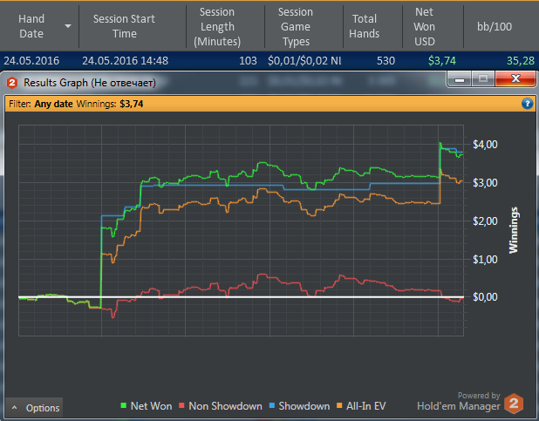Viewport: 539px width, 421px height.
Task: Click the 35,28 bb/100 value
Action: [x=521, y=61]
